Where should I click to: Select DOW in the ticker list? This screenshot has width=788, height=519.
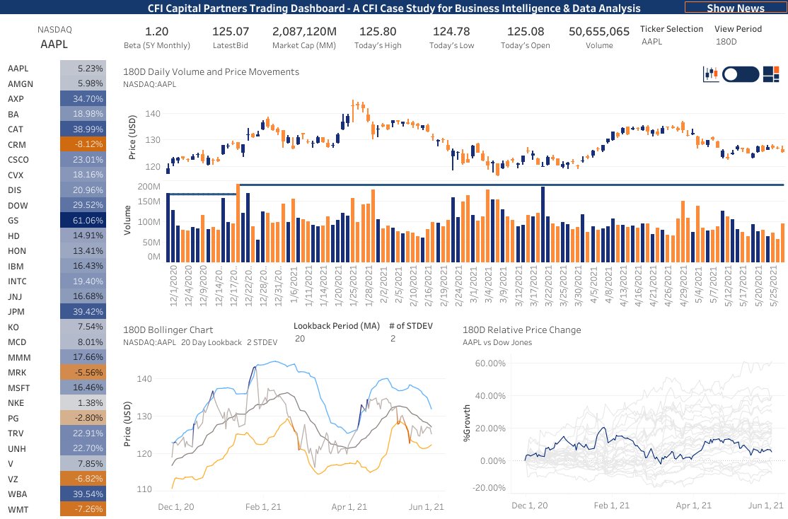pyautogui.click(x=18, y=206)
